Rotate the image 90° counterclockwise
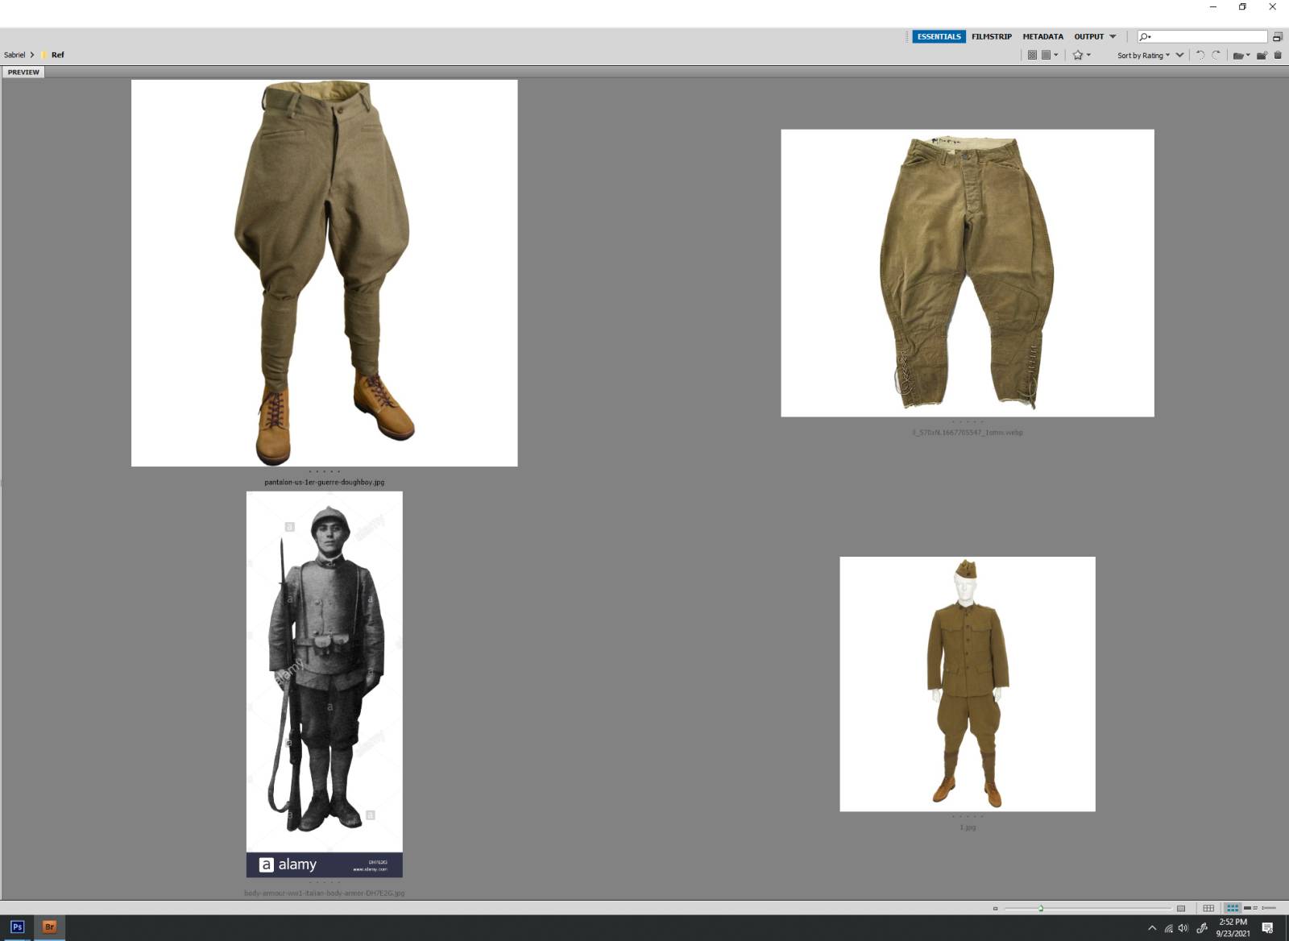1289x941 pixels. (1200, 55)
